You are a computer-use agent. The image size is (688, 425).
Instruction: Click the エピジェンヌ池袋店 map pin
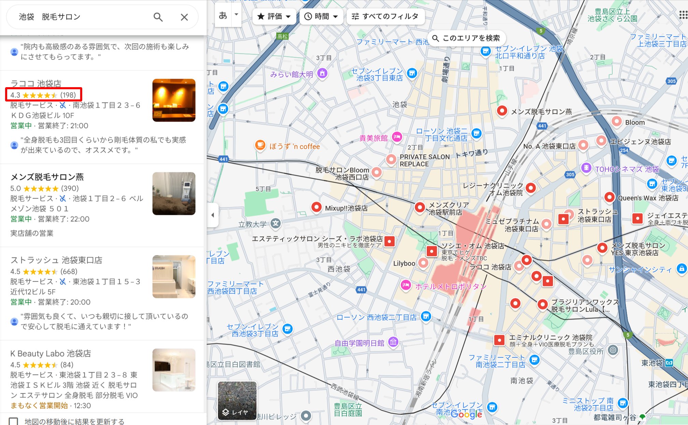(x=601, y=140)
